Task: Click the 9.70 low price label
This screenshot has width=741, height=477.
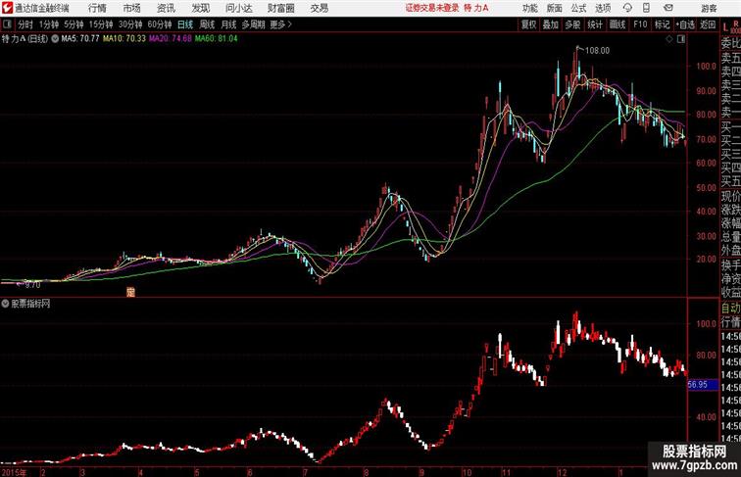Action: [x=32, y=285]
